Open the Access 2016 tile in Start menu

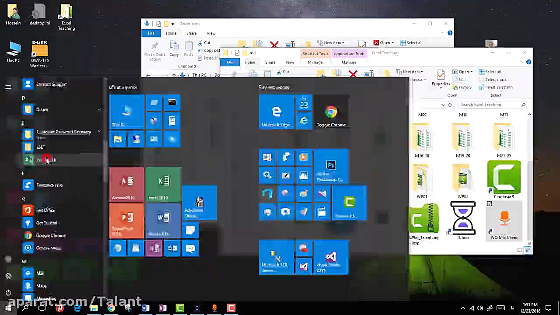coord(126,184)
